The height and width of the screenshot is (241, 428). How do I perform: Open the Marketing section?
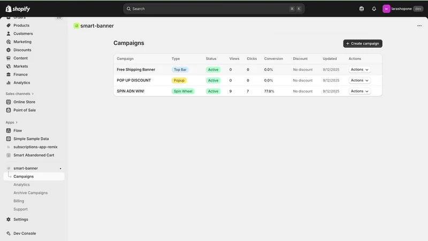click(x=22, y=42)
